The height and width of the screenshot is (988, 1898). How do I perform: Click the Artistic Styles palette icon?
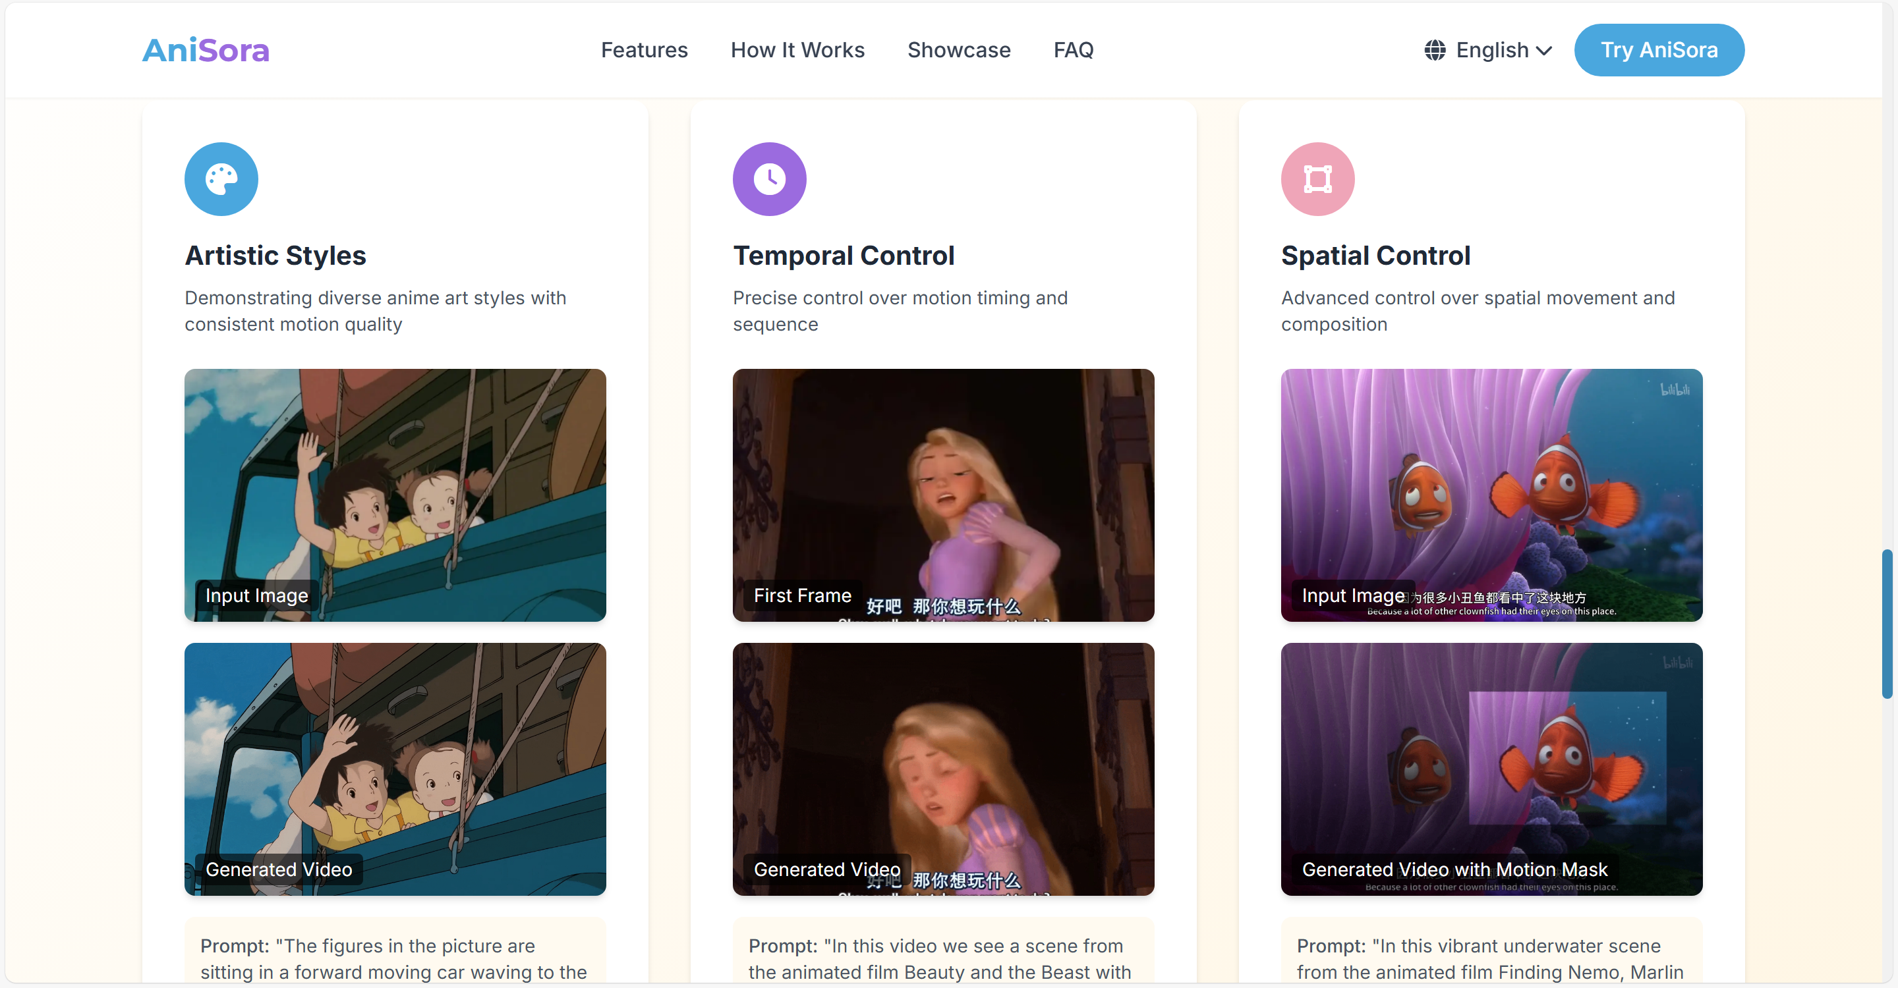tap(221, 179)
